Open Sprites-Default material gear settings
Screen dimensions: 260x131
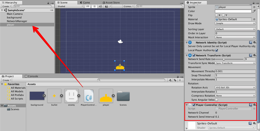click(x=254, y=123)
